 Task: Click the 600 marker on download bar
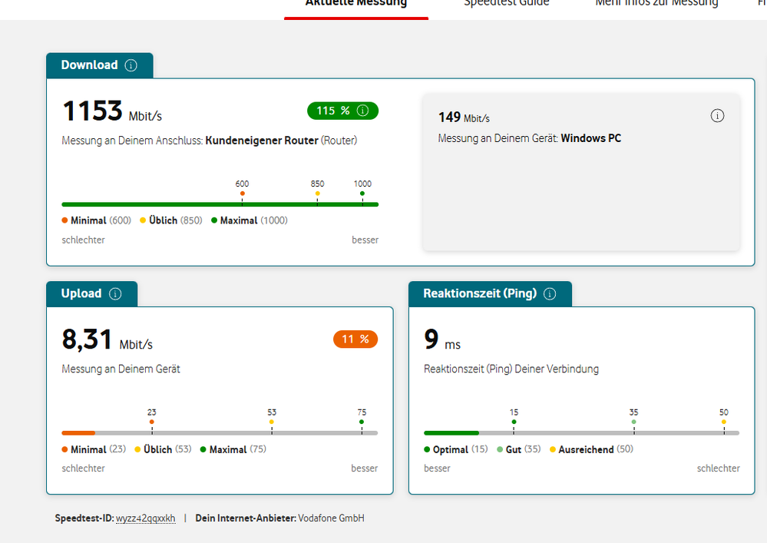(242, 194)
